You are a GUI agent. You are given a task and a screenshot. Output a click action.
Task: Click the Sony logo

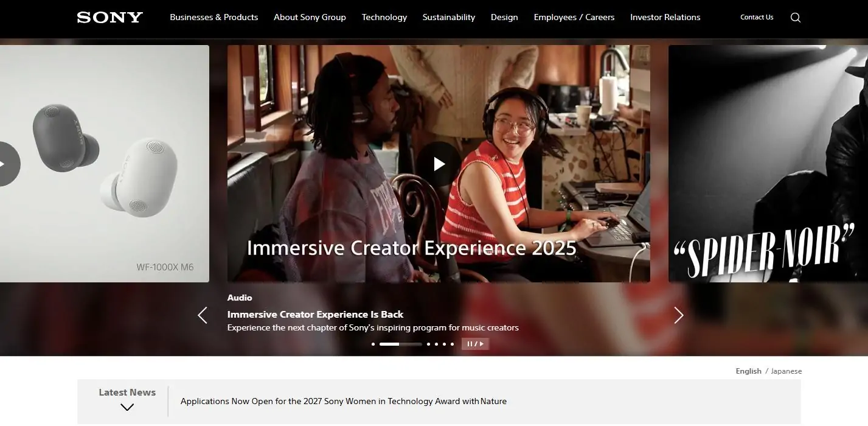110,17
